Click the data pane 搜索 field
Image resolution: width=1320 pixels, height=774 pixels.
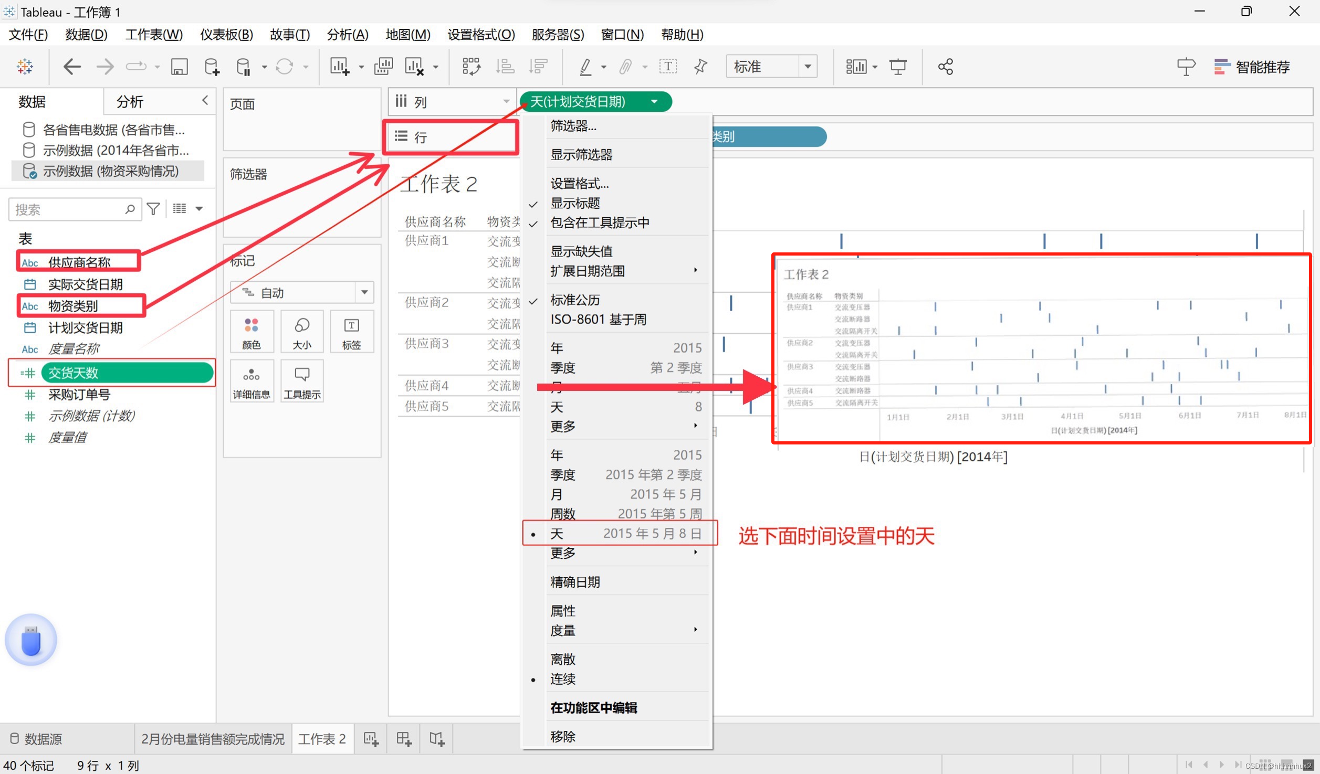[68, 210]
